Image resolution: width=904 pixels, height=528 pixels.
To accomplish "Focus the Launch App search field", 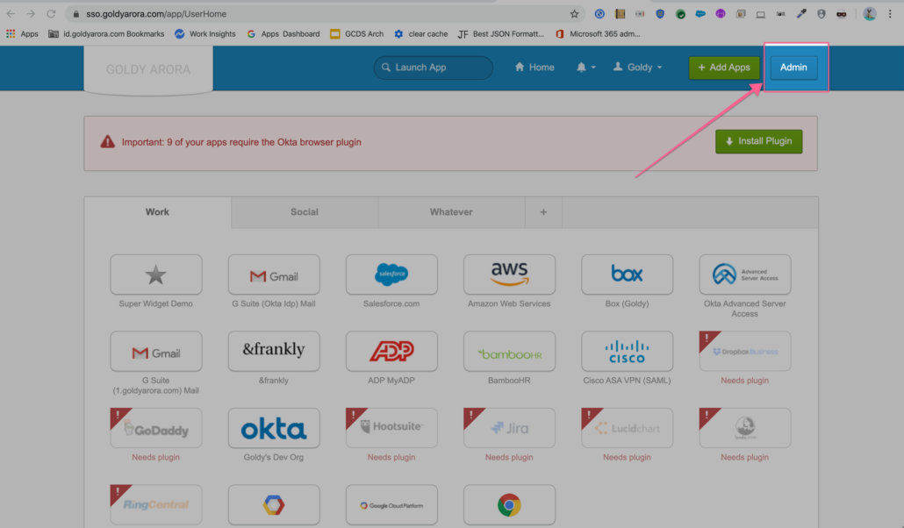I will coord(433,68).
